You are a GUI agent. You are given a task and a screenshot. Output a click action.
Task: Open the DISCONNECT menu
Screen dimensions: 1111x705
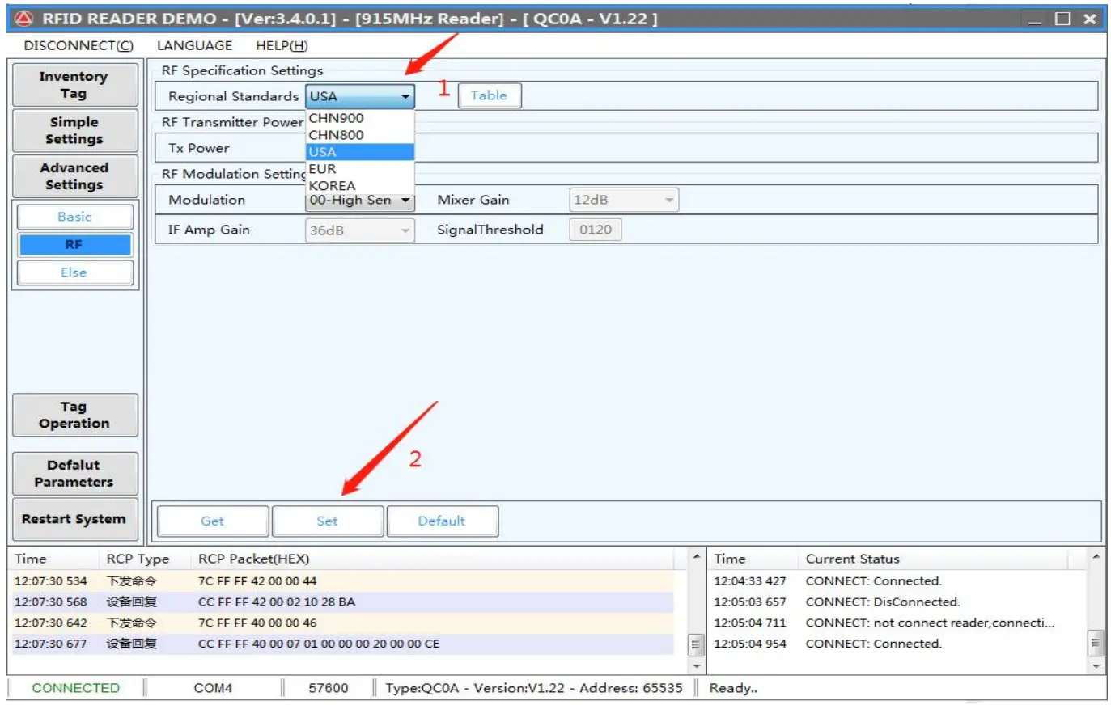pos(78,45)
